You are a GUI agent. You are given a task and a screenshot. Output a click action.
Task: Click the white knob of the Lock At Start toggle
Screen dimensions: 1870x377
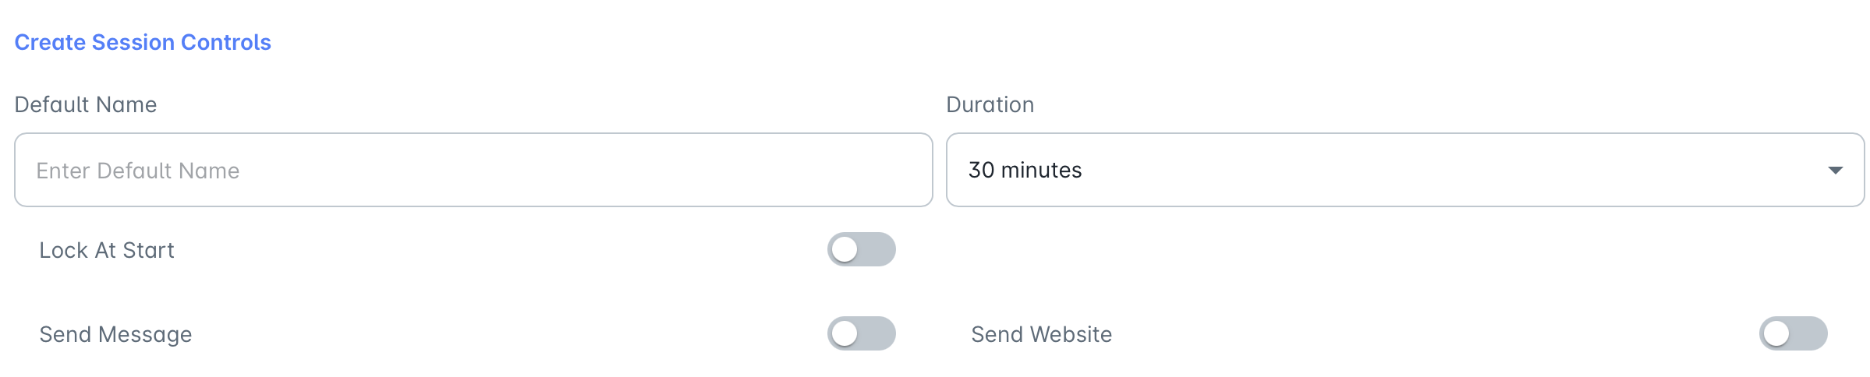pyautogui.click(x=845, y=249)
